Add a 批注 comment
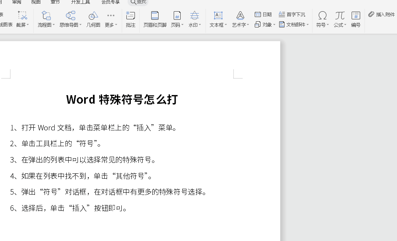This screenshot has height=241, width=397. pyautogui.click(x=131, y=15)
